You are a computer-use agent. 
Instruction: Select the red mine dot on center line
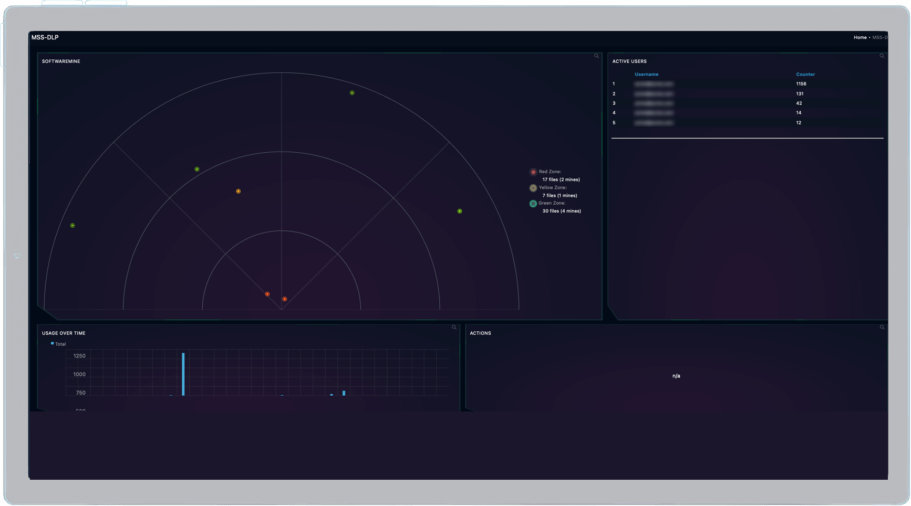285,299
